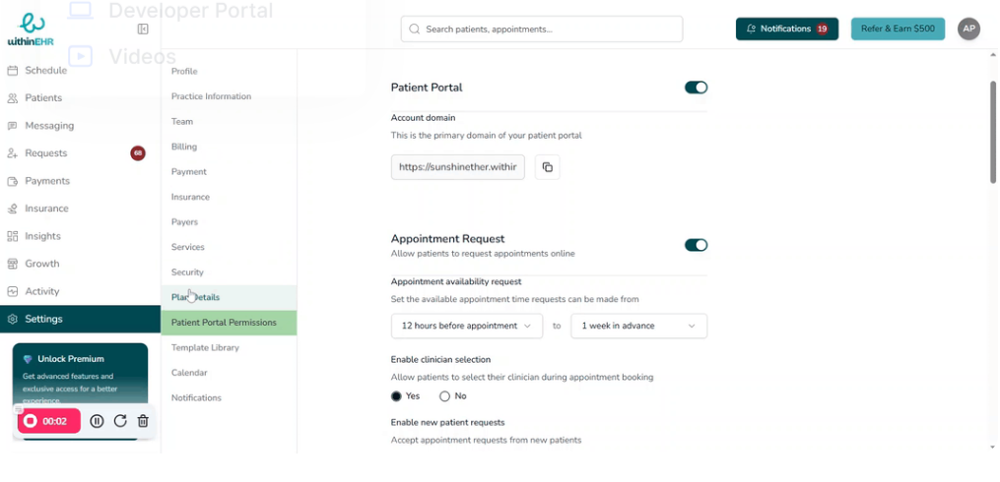
Task: Click the Patients people icon
Action: 12,98
